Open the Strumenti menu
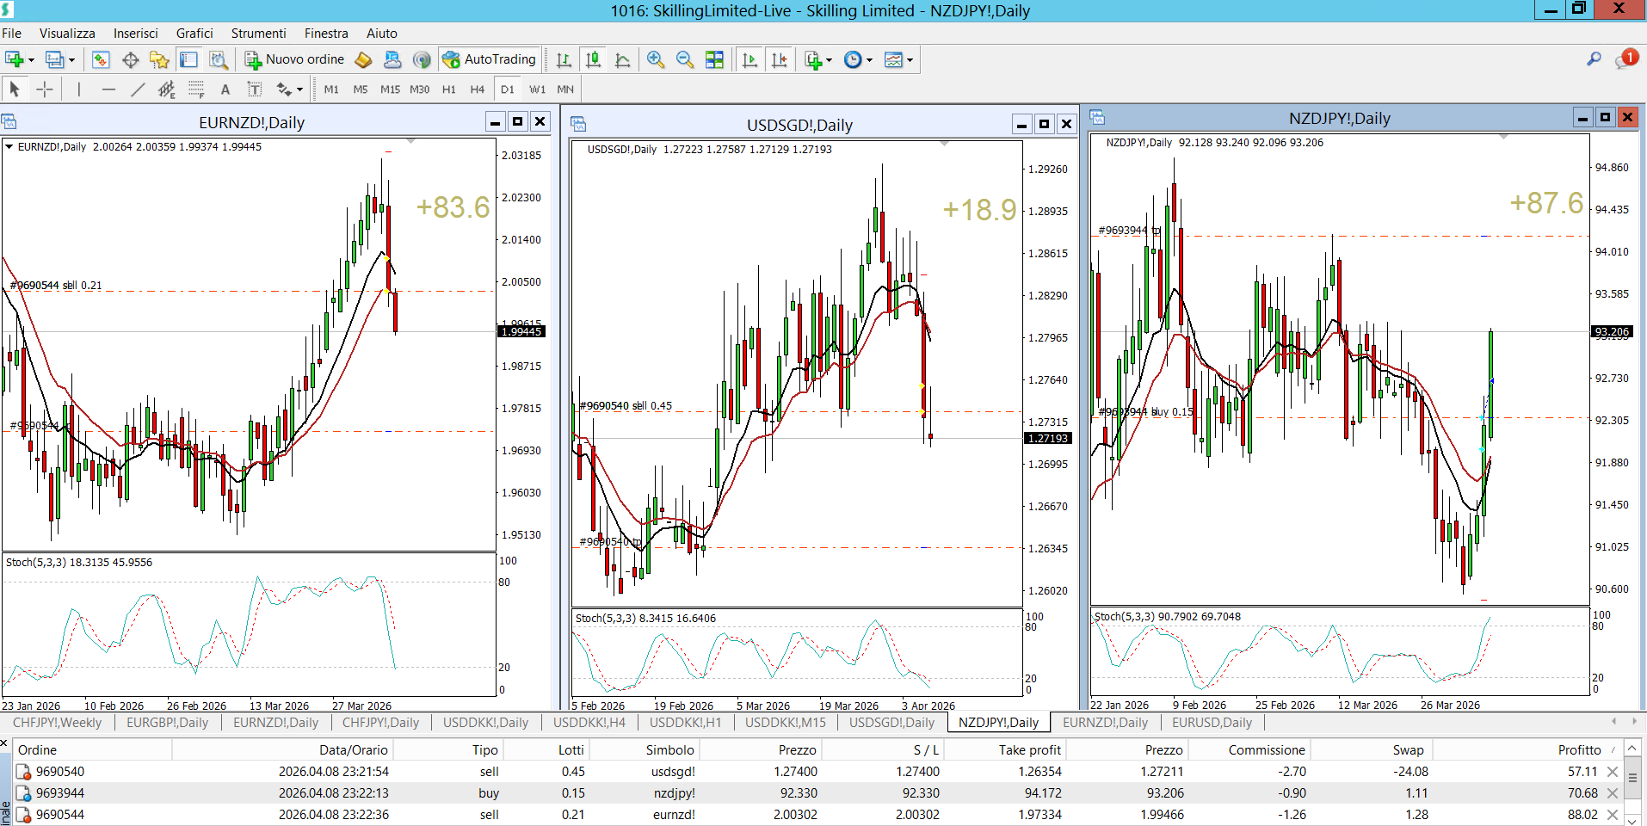This screenshot has height=826, width=1647. 258,34
